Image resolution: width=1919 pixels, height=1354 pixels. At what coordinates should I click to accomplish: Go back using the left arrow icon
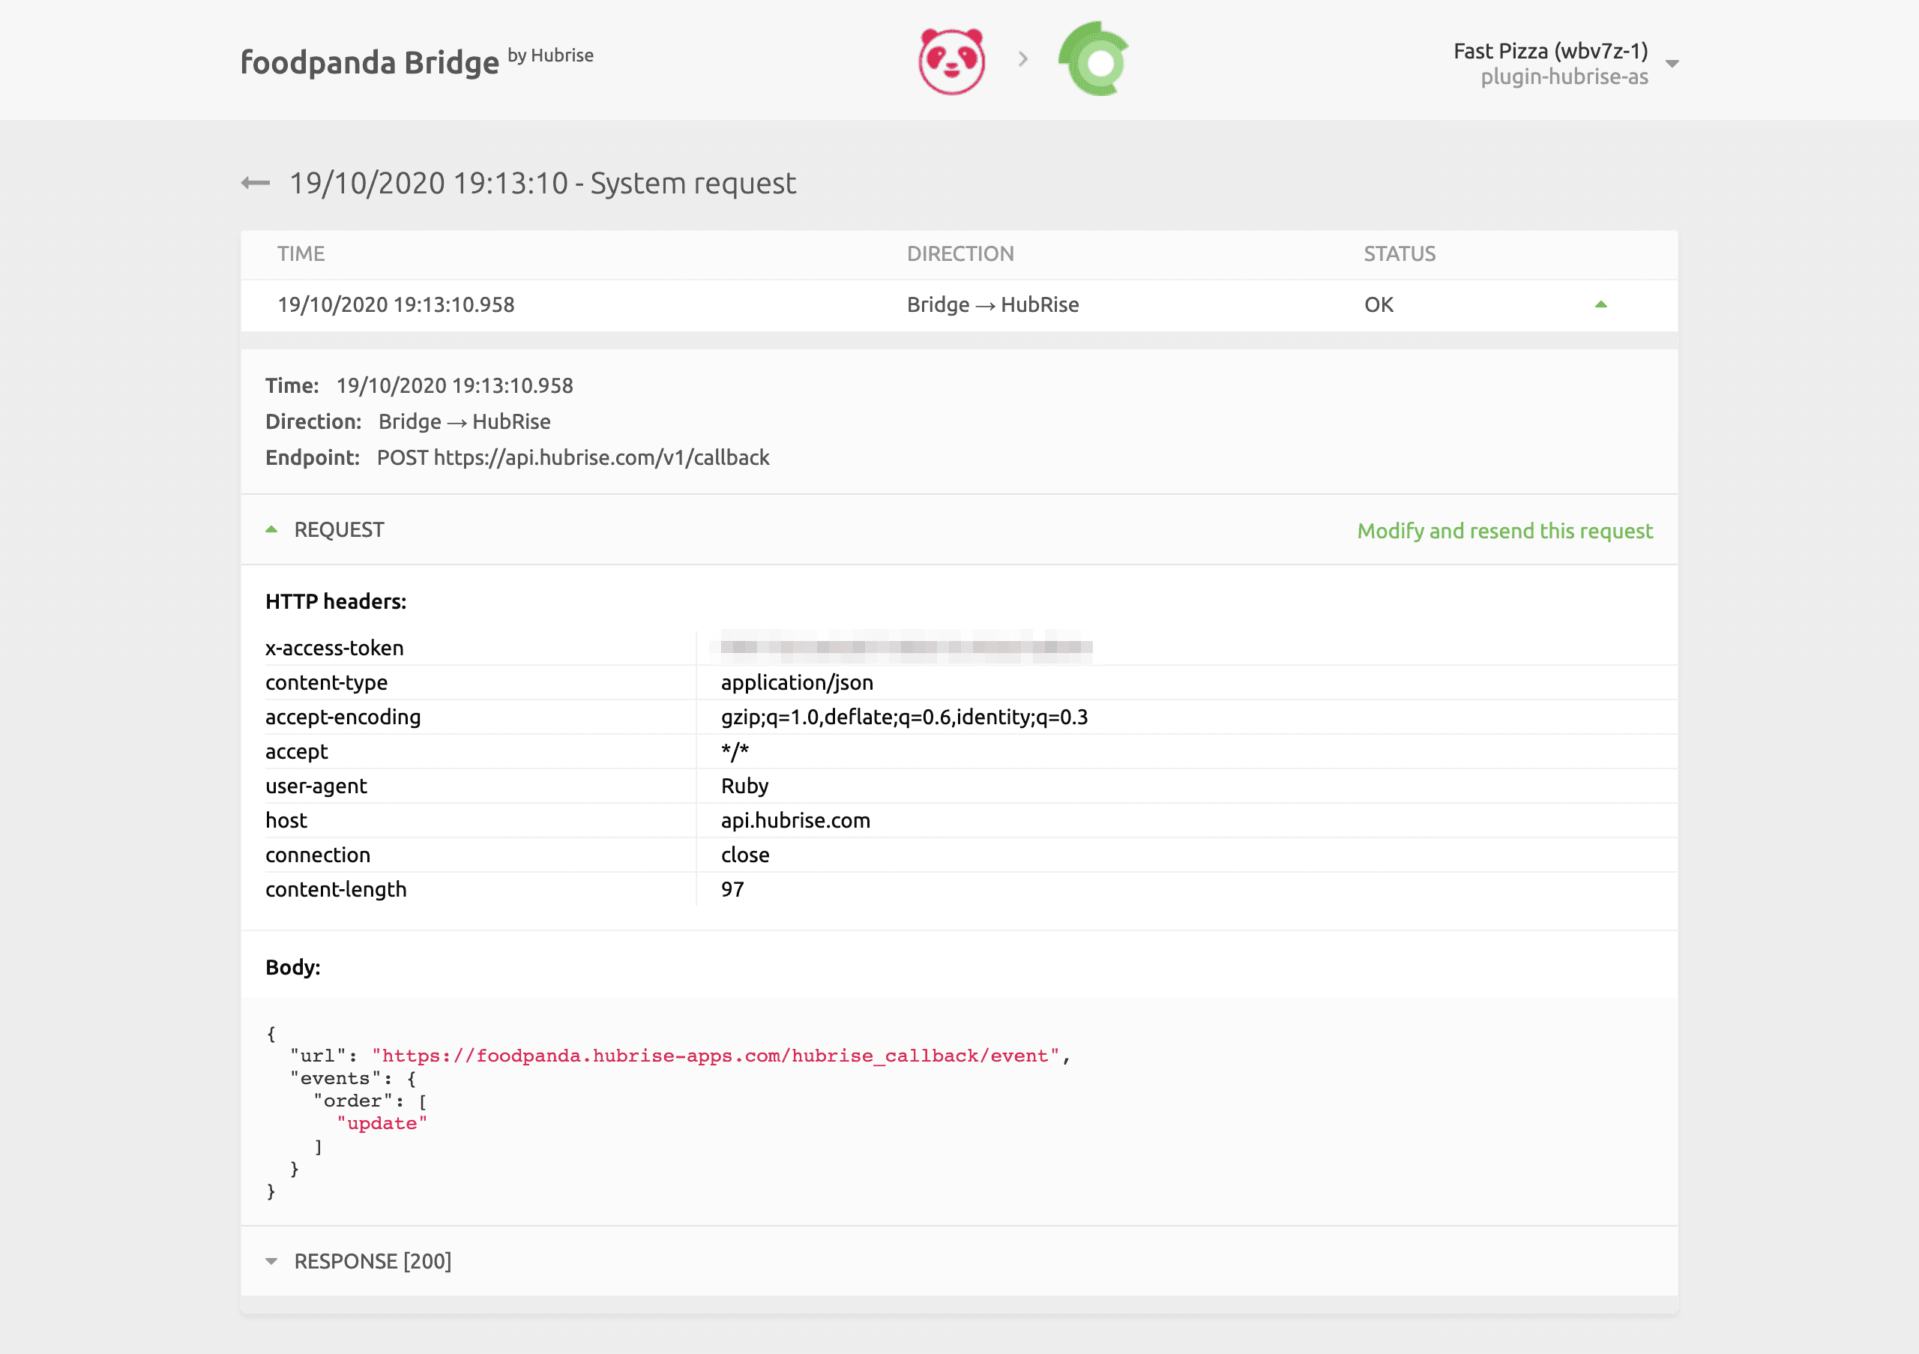[x=256, y=183]
